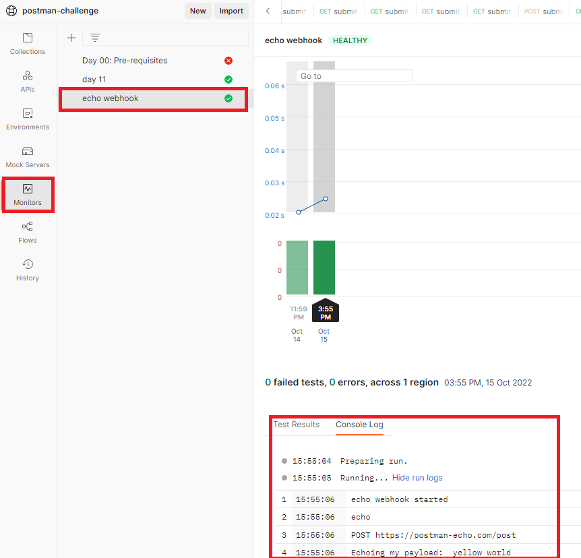The width and height of the screenshot is (581, 558).
Task: Click the '0 failed tests, 0 errors' summary
Action: (x=352, y=382)
